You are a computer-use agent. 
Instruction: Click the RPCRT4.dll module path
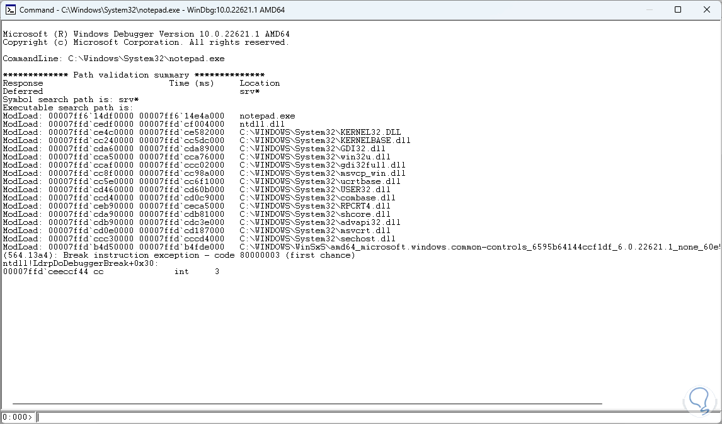click(315, 206)
